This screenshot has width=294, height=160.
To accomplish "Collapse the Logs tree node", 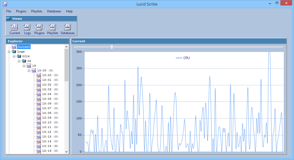I will pyautogui.click(x=9, y=52).
